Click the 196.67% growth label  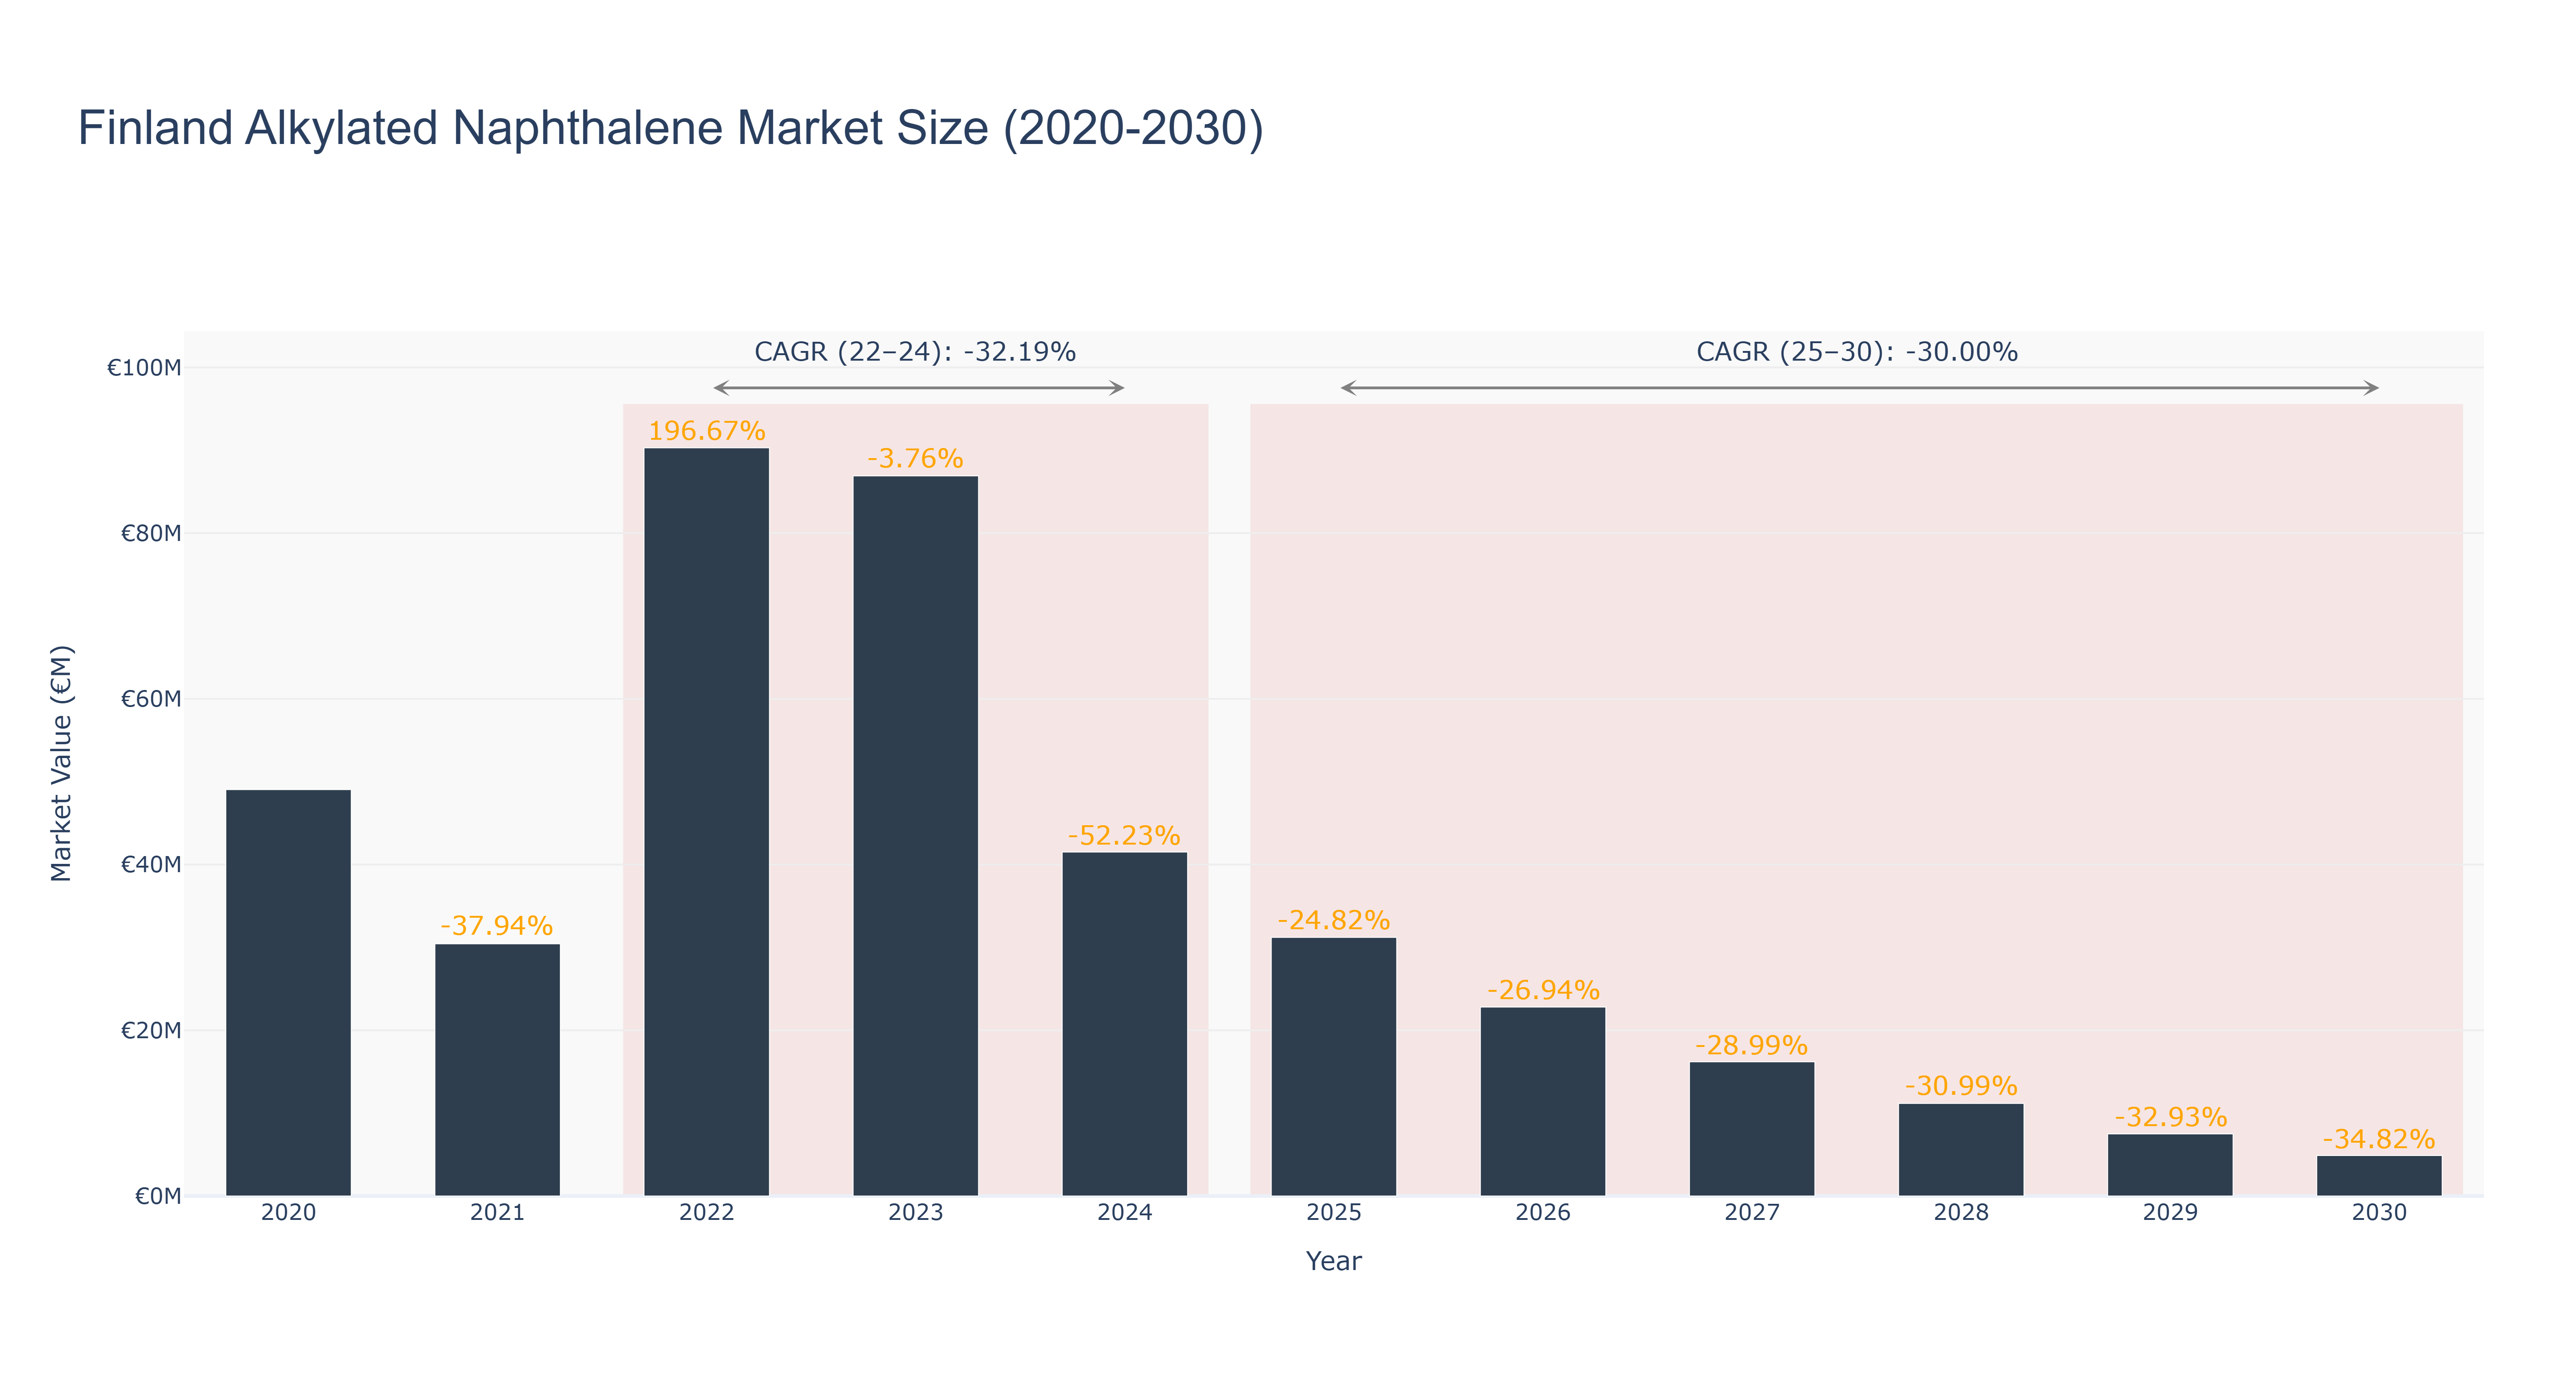pyautogui.click(x=706, y=431)
